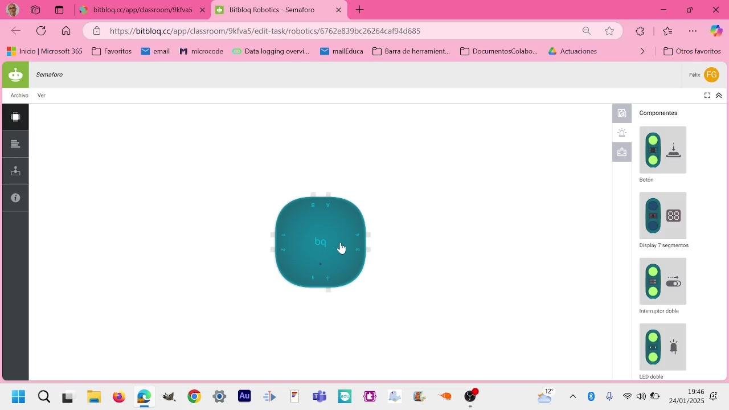Open the FG user avatar menu
The height and width of the screenshot is (410, 729).
pos(711,75)
